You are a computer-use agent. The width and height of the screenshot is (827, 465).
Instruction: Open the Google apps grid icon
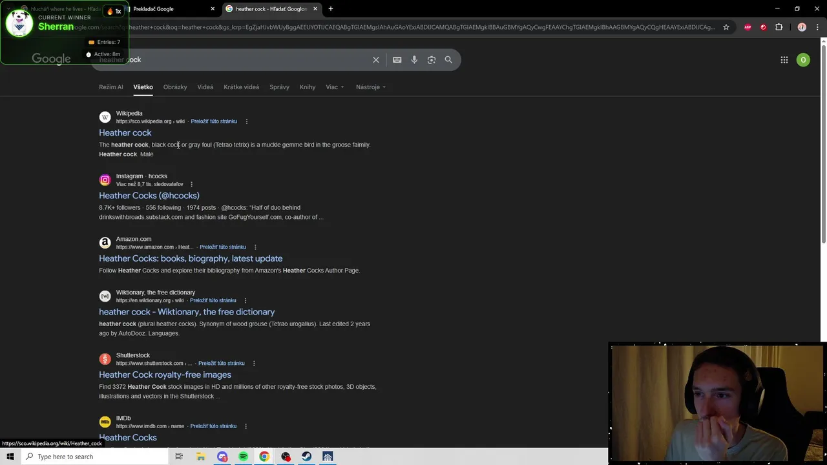(x=784, y=60)
